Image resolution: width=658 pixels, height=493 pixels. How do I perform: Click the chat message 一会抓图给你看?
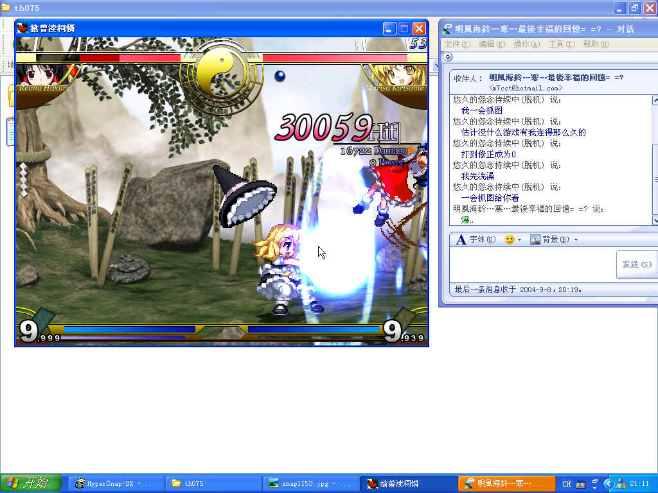490,198
